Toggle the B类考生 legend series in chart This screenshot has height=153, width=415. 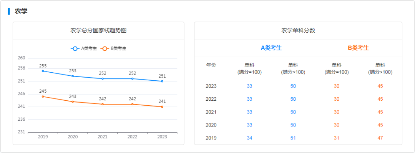click(113, 49)
